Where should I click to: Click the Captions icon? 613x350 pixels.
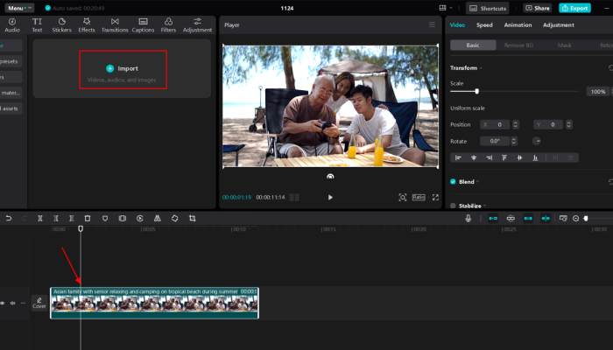pyautogui.click(x=143, y=24)
